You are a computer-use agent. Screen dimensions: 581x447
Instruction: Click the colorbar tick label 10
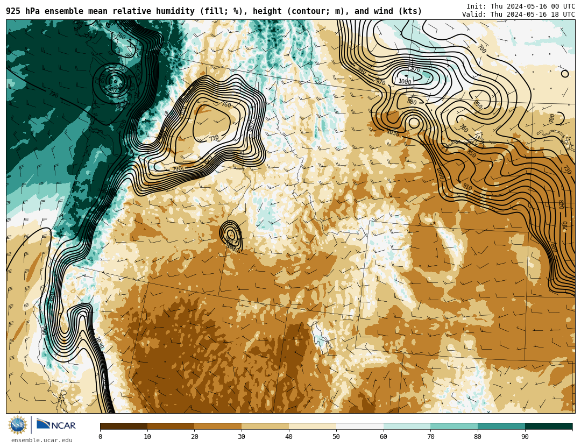147,437
